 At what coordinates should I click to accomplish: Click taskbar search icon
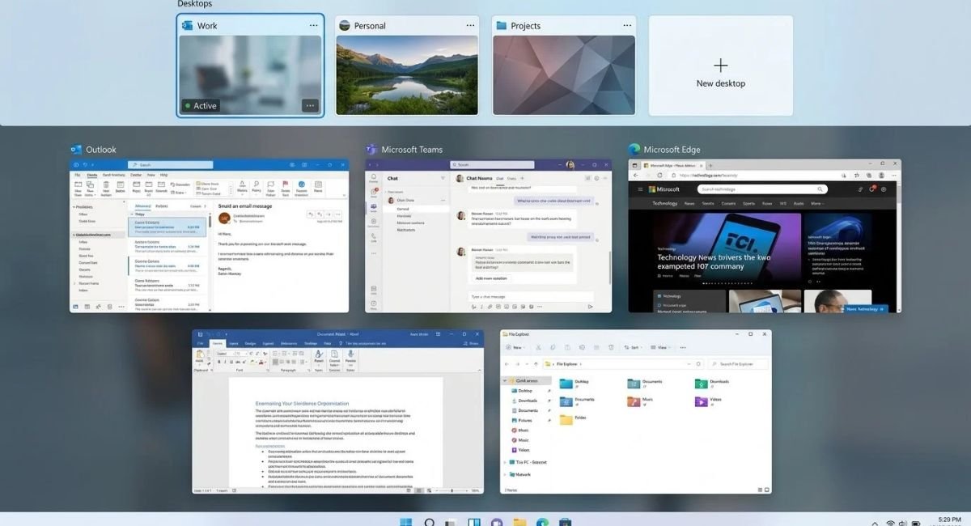tap(430, 522)
